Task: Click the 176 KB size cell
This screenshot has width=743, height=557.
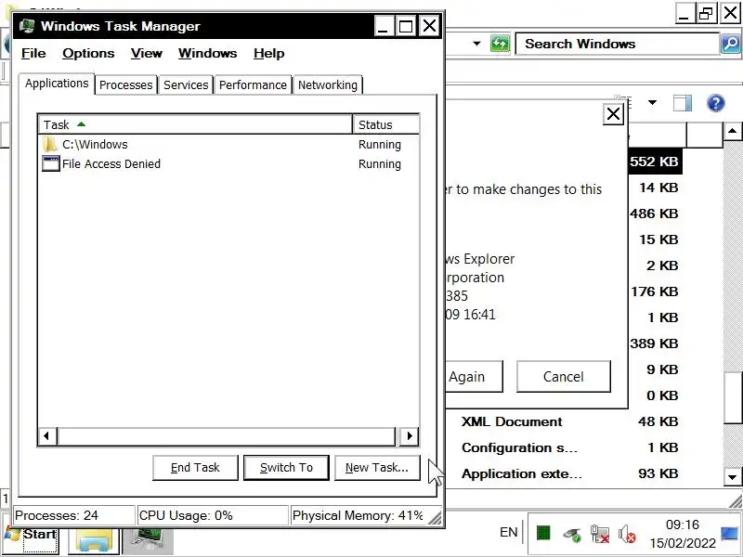Action: coord(655,291)
